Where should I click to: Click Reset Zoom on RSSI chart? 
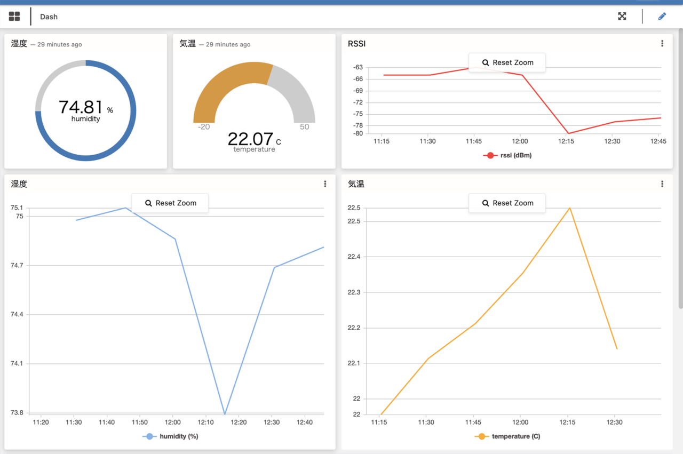507,62
